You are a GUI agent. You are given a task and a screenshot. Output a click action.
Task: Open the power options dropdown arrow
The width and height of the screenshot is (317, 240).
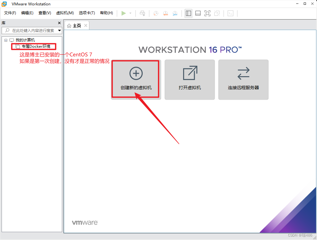[x=130, y=13]
